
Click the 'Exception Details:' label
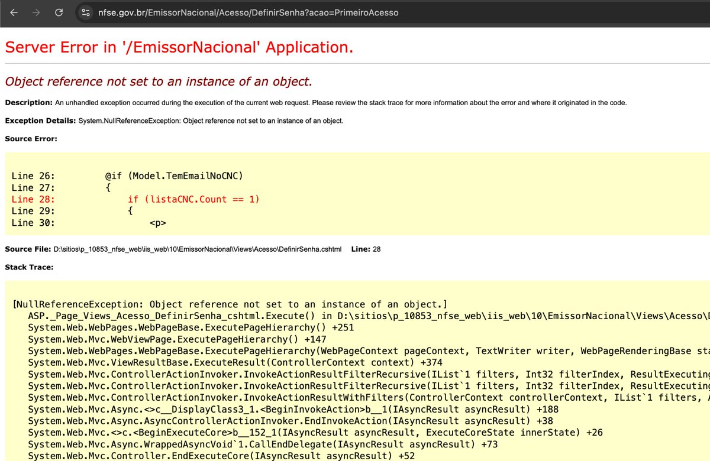pyautogui.click(x=40, y=121)
